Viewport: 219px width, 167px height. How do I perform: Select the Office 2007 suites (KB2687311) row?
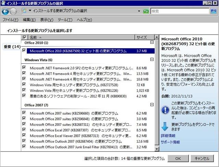[91, 125]
